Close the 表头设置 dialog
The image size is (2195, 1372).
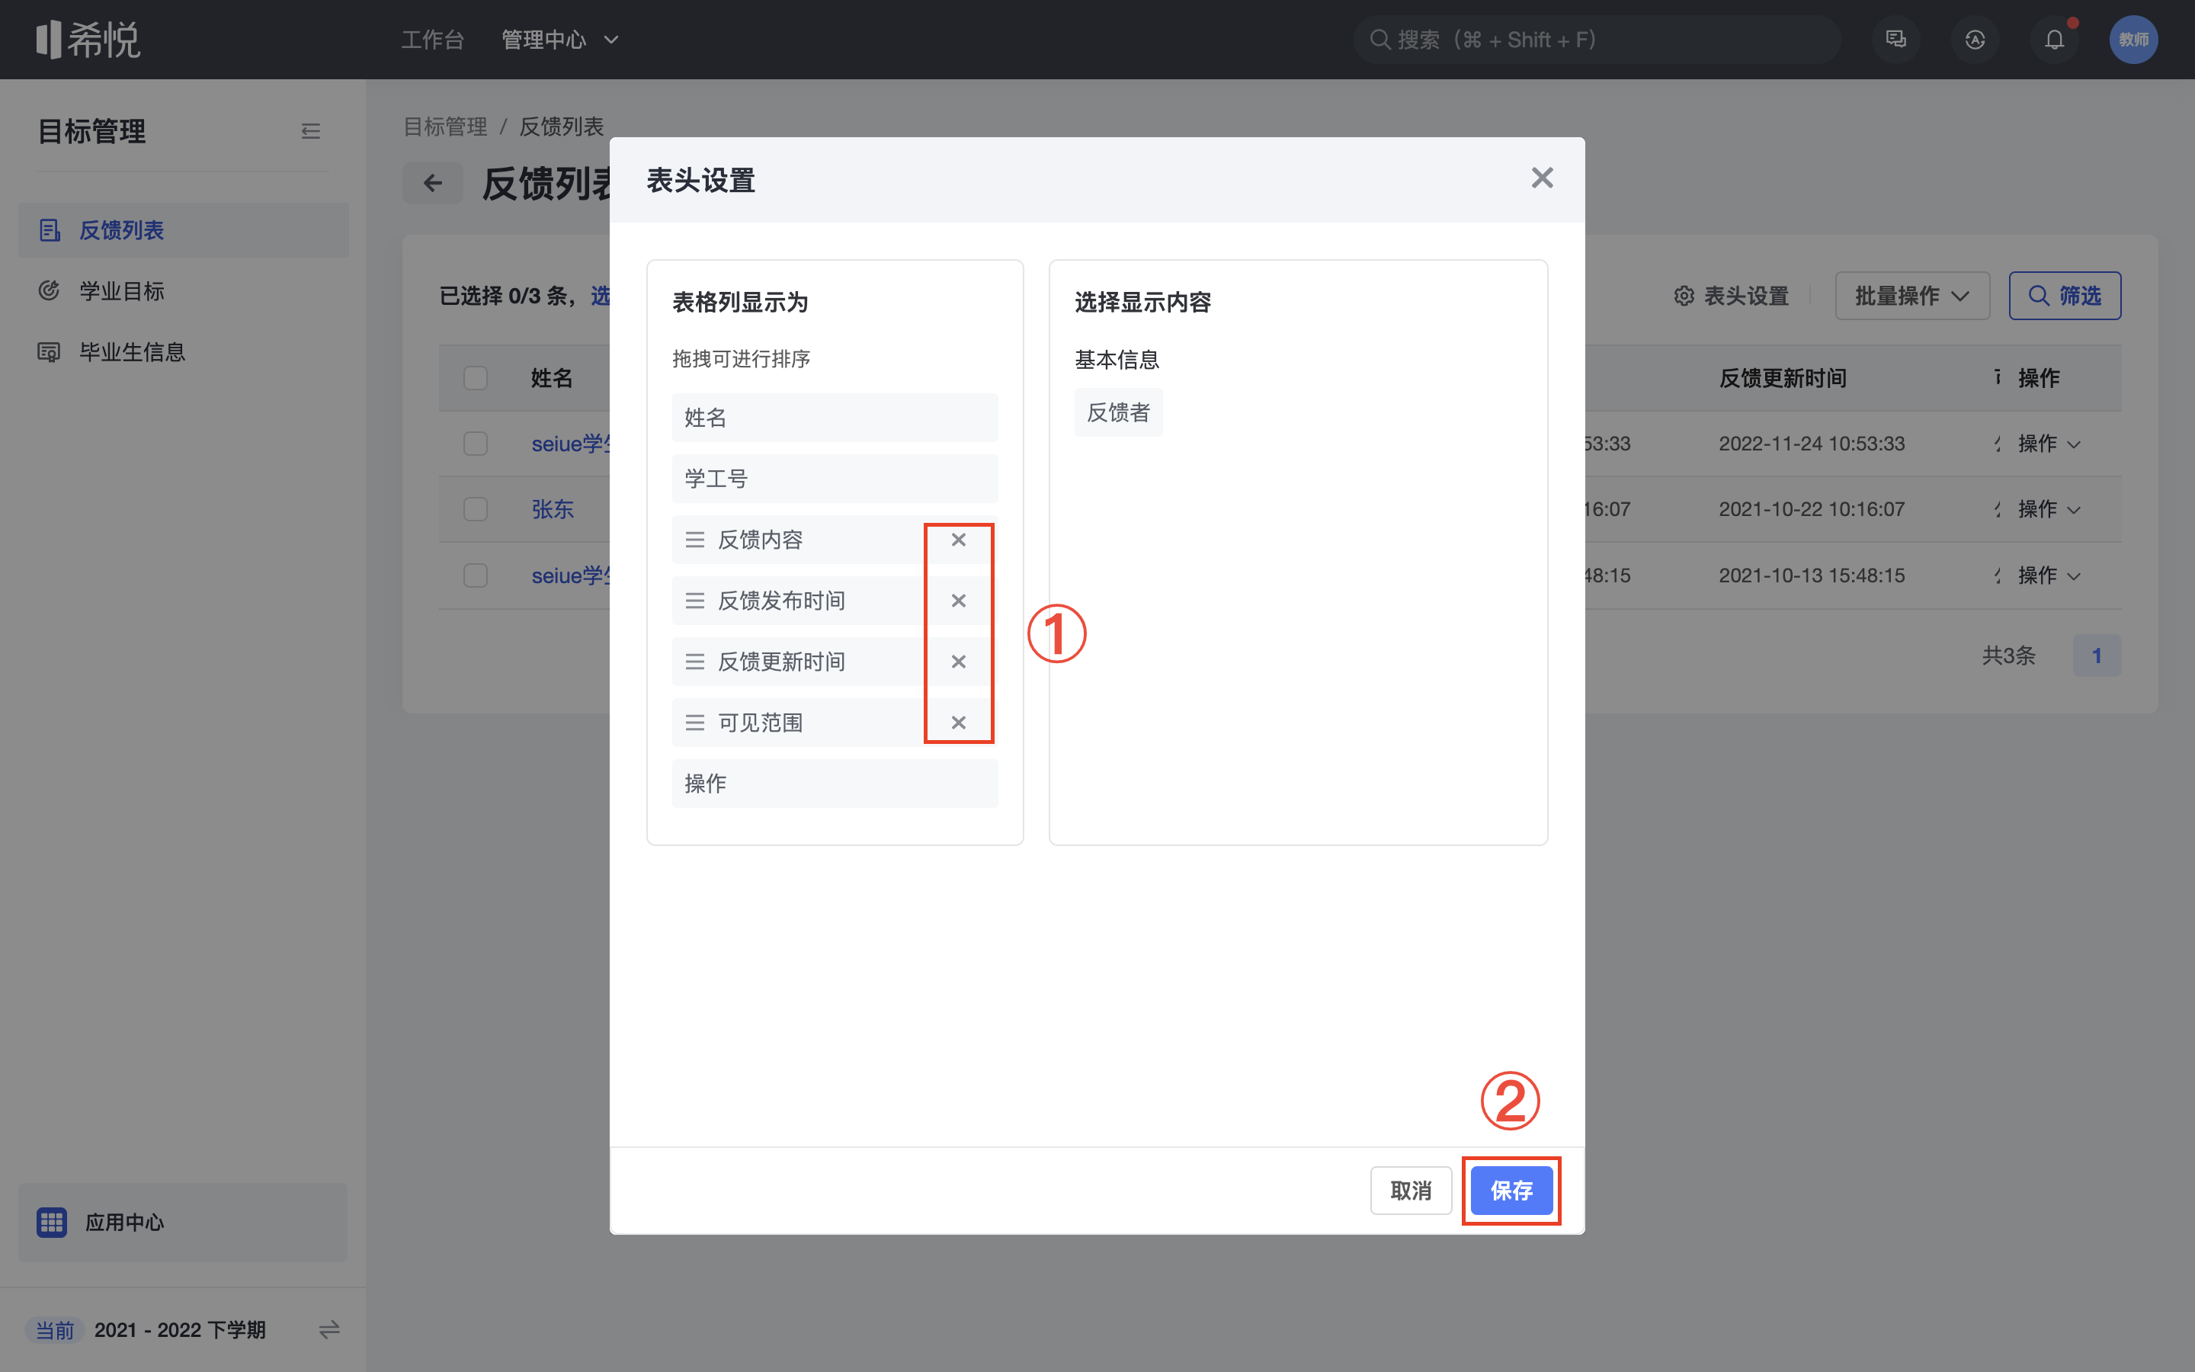[x=1542, y=178]
